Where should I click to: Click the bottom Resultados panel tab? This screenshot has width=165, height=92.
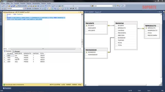click(x=7, y=88)
